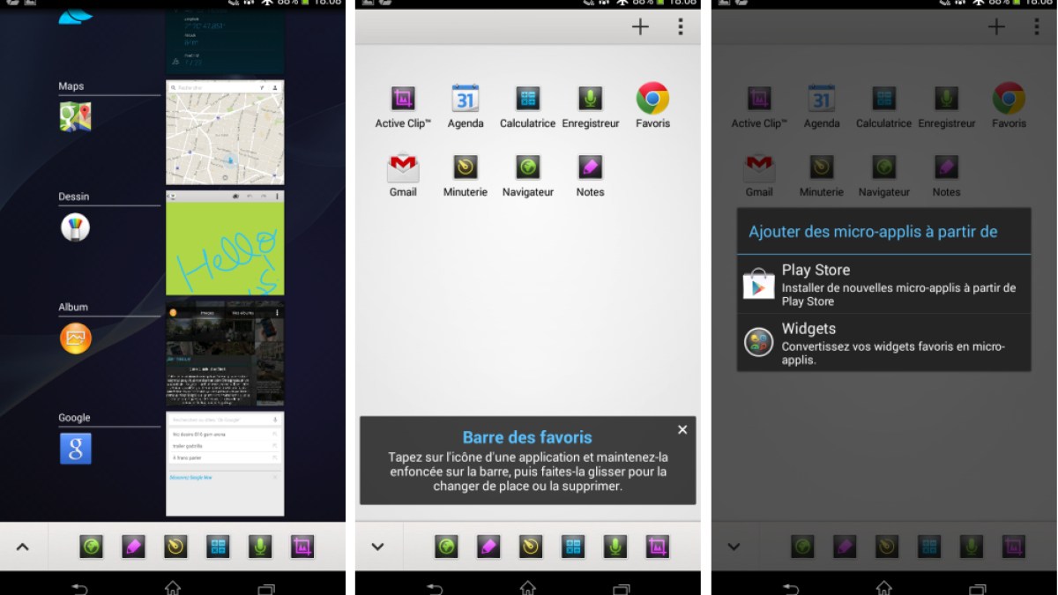Open Enregistreur recorder in the undimmed middle grid

click(x=590, y=99)
